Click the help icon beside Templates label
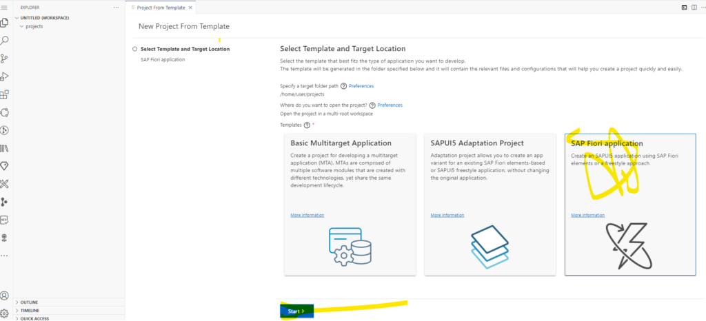706x321 pixels. [x=307, y=125]
